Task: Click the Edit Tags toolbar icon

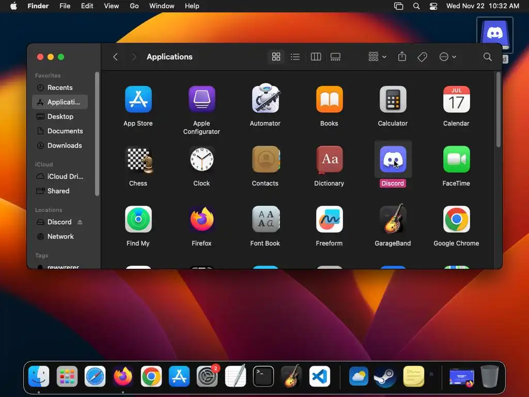Action: [422, 57]
